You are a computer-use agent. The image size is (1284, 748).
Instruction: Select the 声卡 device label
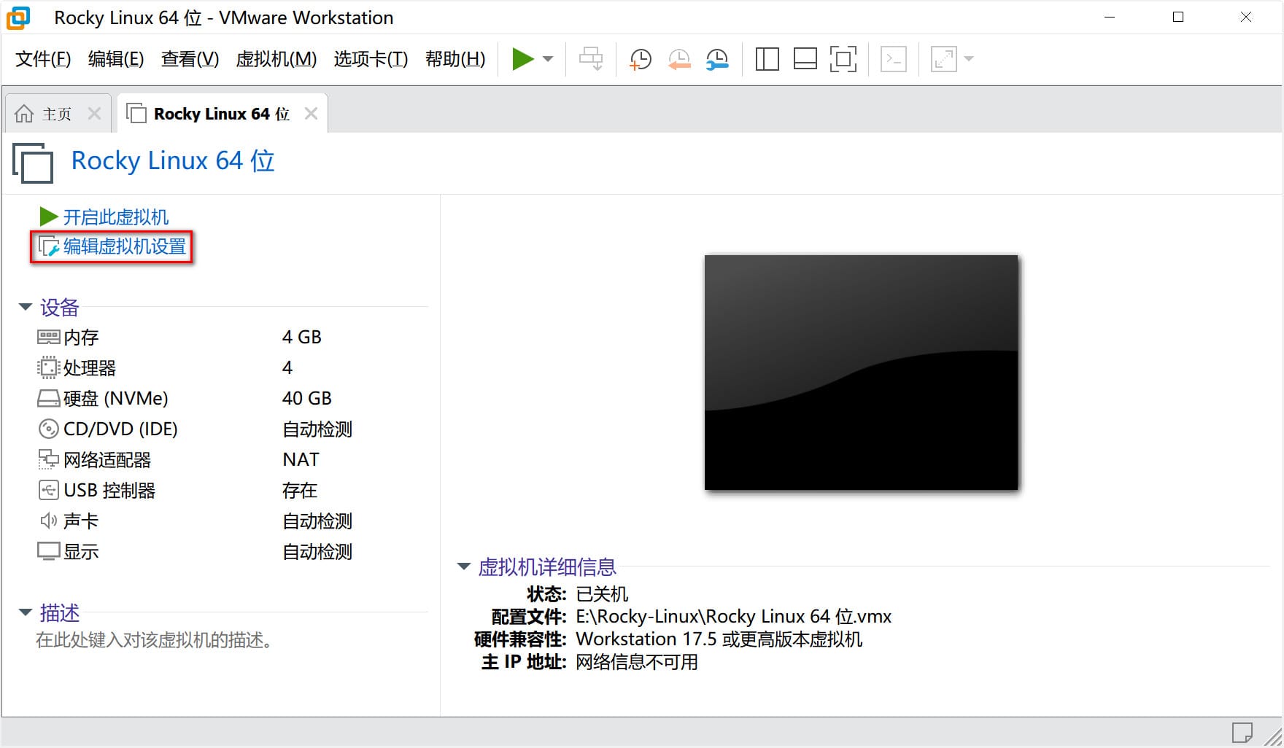[x=81, y=521]
